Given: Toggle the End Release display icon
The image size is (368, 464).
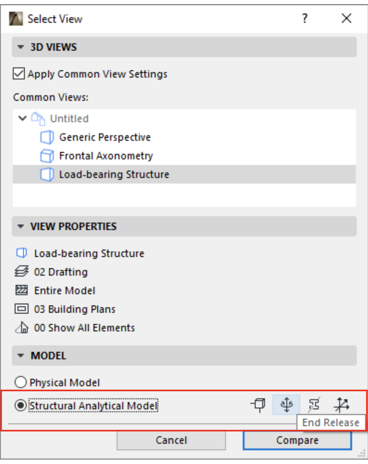Looking at the screenshot, I should [x=286, y=405].
